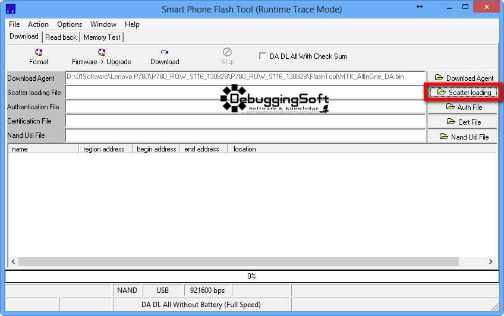Viewport: 504px width, 316px height.
Task: Switch to the Download tab
Action: pyautogui.click(x=24, y=36)
